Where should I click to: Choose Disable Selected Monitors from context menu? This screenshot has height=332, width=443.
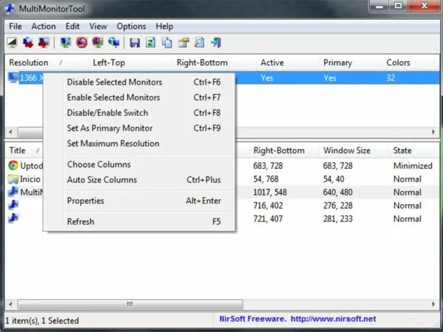[x=139, y=82]
